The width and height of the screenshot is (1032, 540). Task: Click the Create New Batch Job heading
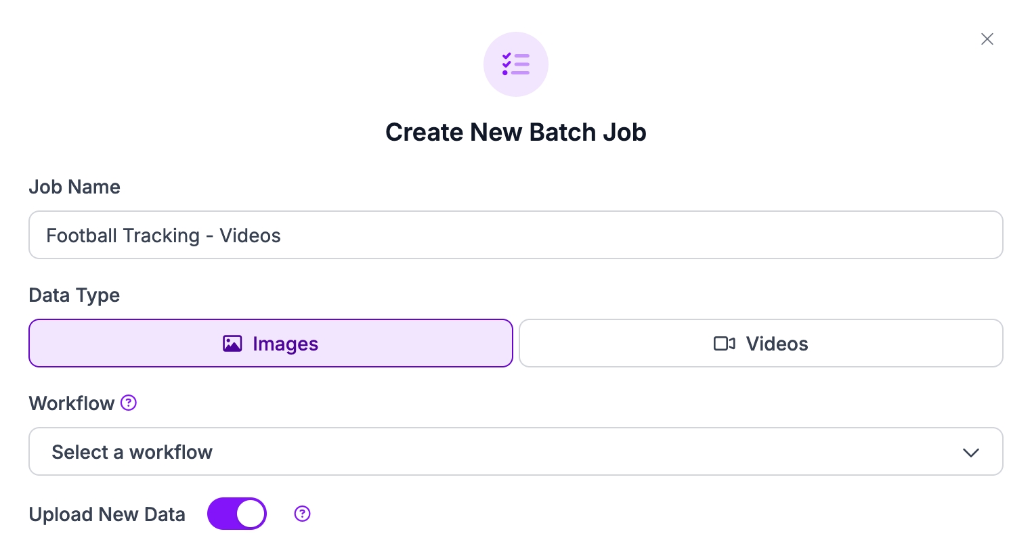click(x=515, y=132)
